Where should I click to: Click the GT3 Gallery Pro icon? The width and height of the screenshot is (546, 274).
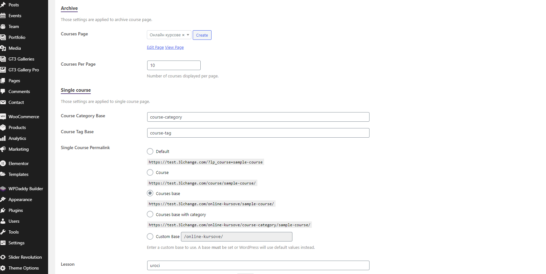pos(3,70)
